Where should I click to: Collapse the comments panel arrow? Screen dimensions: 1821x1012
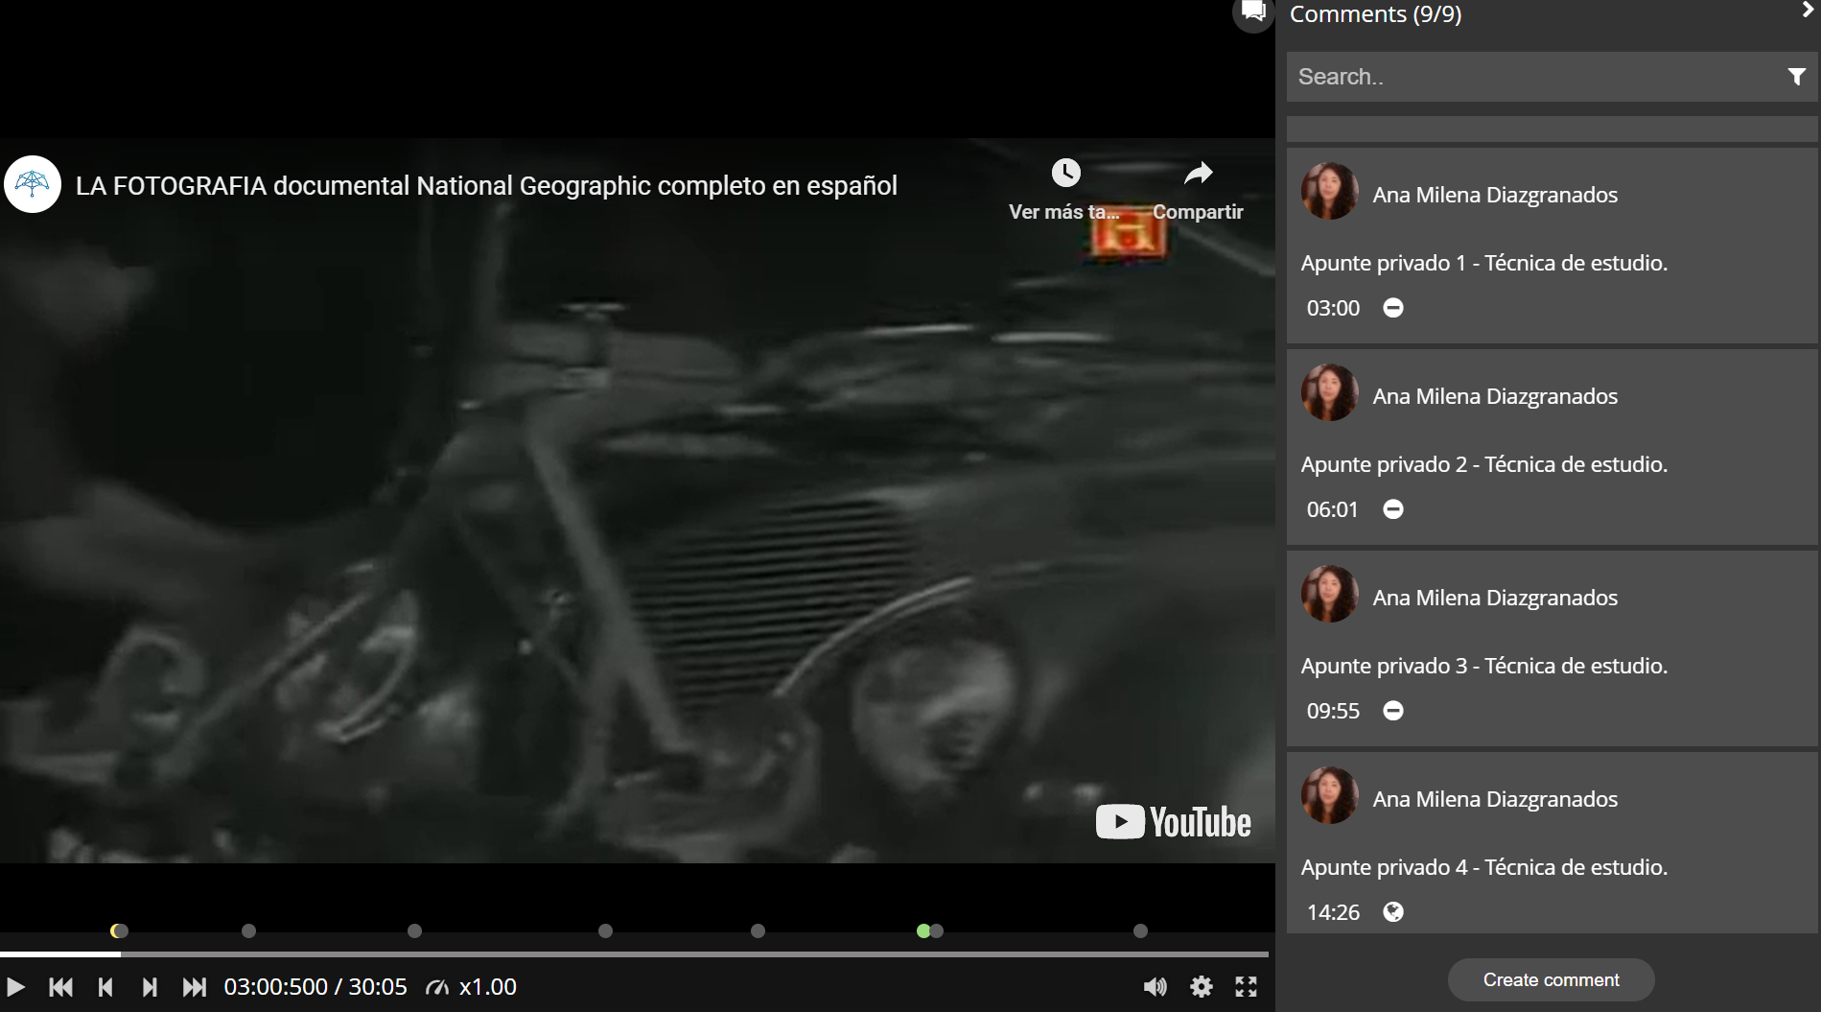(1808, 11)
